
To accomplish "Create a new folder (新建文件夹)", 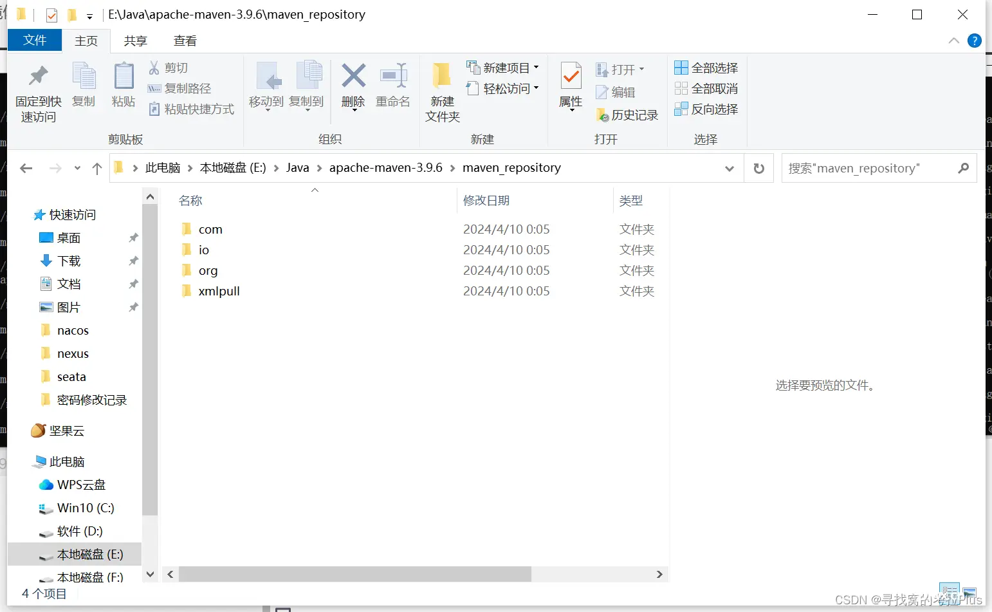I will [x=443, y=93].
